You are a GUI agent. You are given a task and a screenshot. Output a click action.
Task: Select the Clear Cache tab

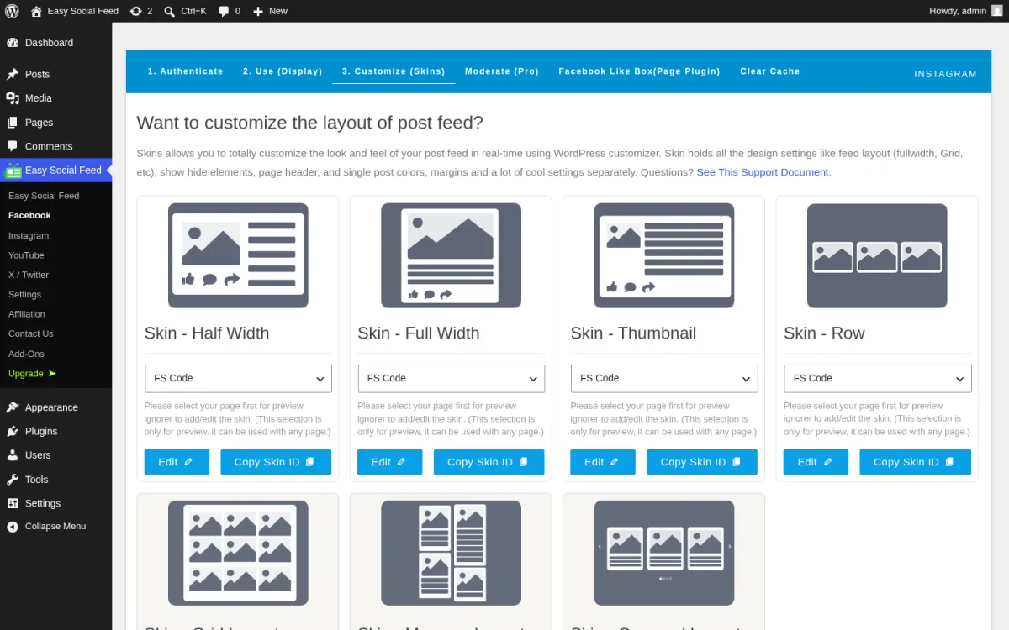[x=770, y=71]
